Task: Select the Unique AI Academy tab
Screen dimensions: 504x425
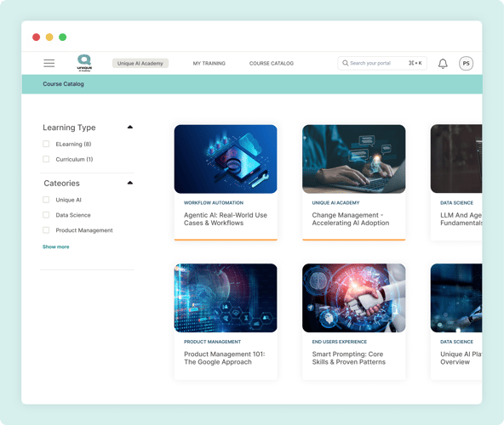Action: [140, 63]
